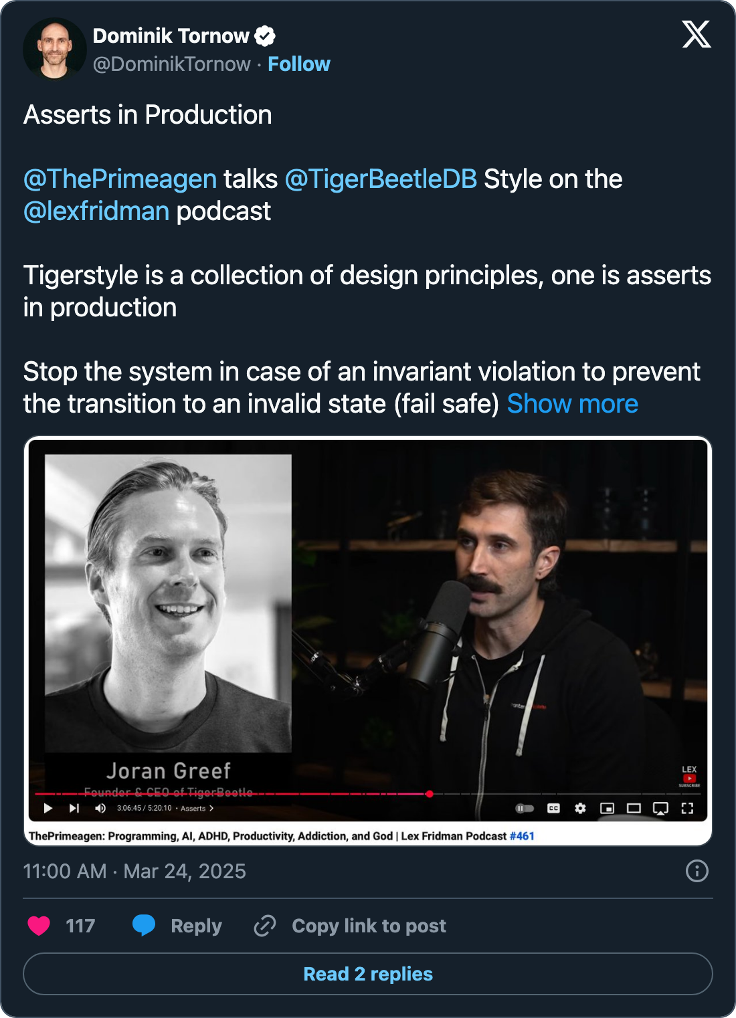This screenshot has height=1018, width=736.
Task: Open video settings gear
Action: 580,808
